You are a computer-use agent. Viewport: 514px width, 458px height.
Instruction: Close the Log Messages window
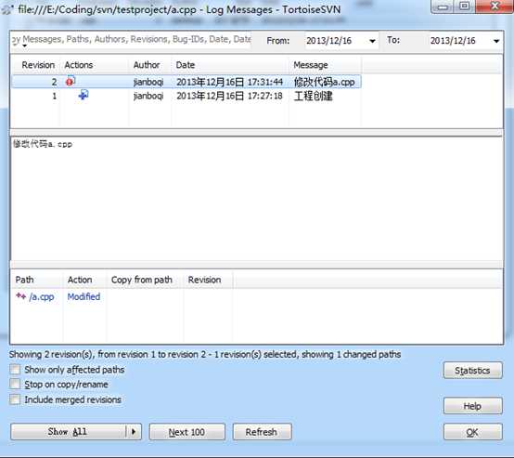(x=495, y=7)
